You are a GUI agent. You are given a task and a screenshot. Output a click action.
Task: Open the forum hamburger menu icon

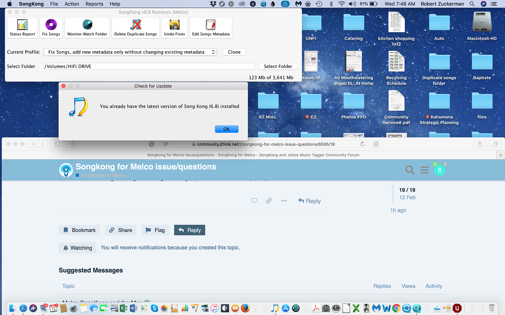pyautogui.click(x=424, y=170)
